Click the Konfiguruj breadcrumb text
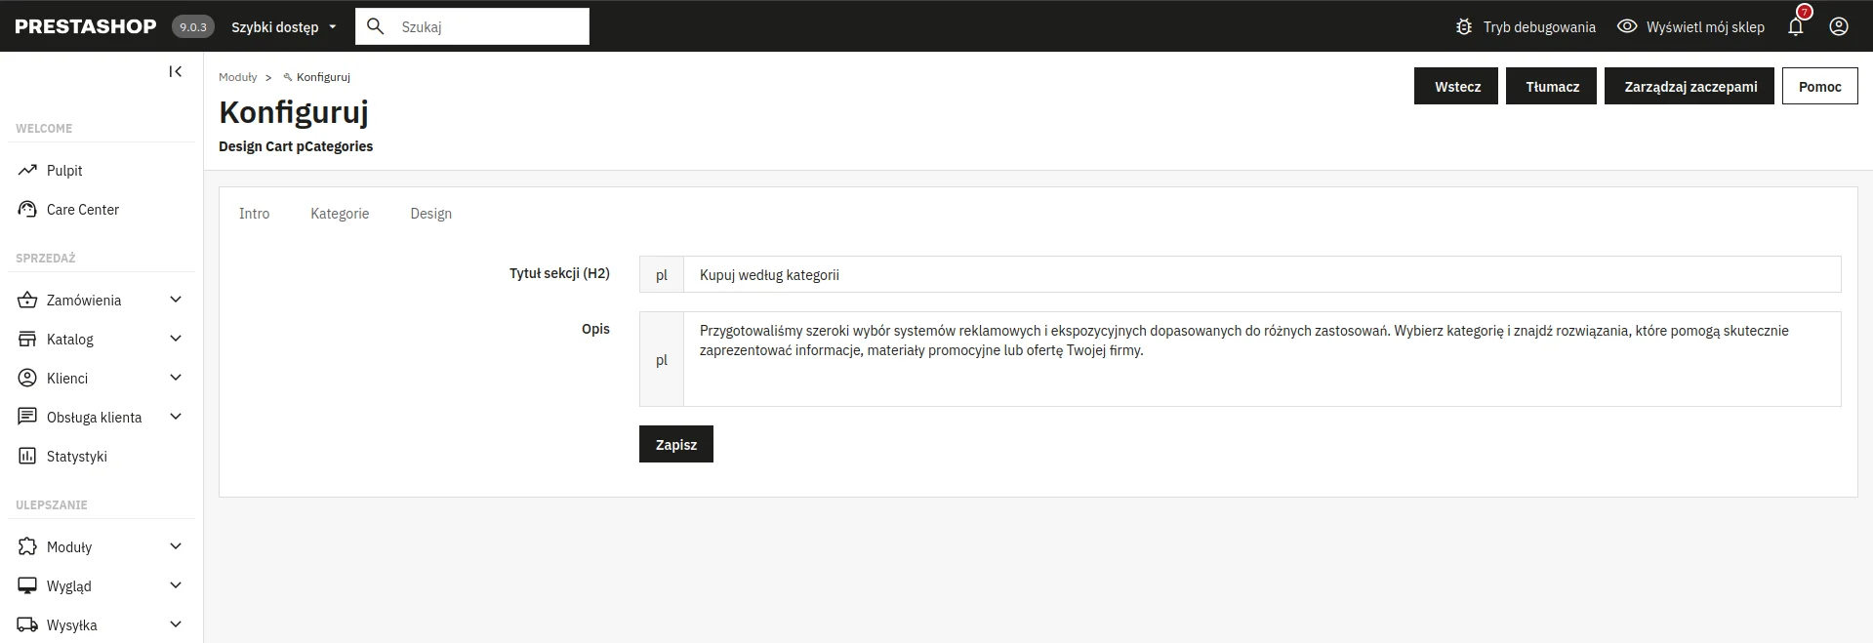The height and width of the screenshot is (643, 1873). pos(323,77)
